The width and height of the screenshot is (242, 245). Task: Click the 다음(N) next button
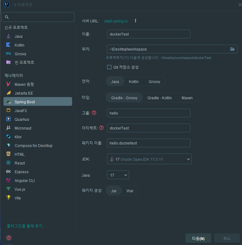(x=198, y=238)
